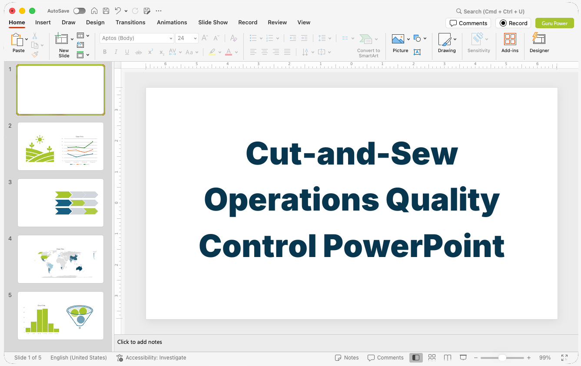The height and width of the screenshot is (366, 581).
Task: Switch to Slide Sorter grid view
Action: (432, 357)
